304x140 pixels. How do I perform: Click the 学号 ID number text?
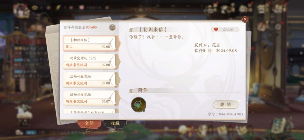(x=226, y=114)
